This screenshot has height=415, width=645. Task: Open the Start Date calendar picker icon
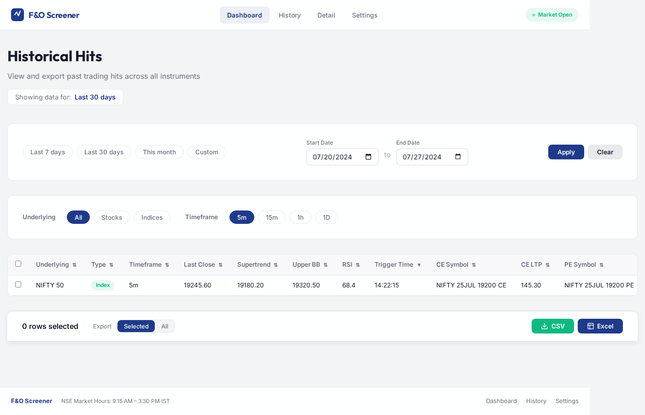click(x=369, y=157)
